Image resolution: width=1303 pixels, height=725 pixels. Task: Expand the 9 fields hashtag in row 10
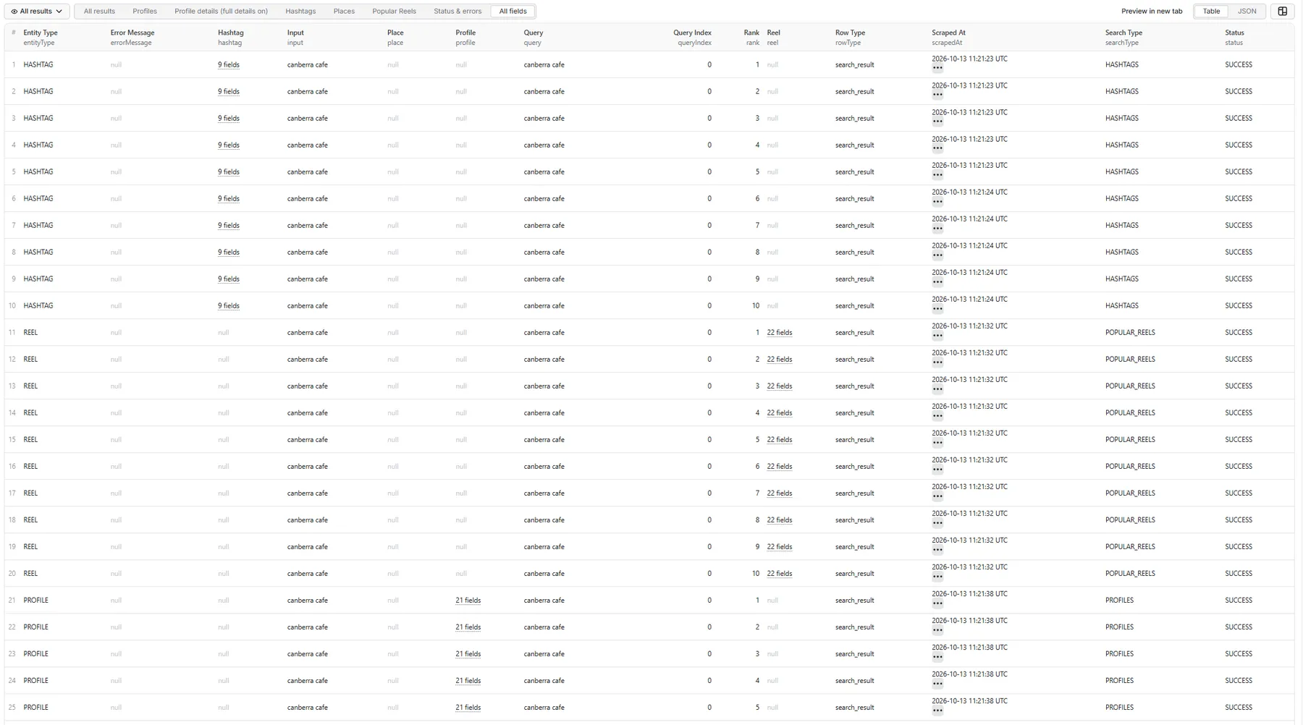tap(229, 306)
